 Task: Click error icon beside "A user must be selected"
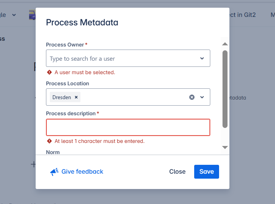[49, 72]
